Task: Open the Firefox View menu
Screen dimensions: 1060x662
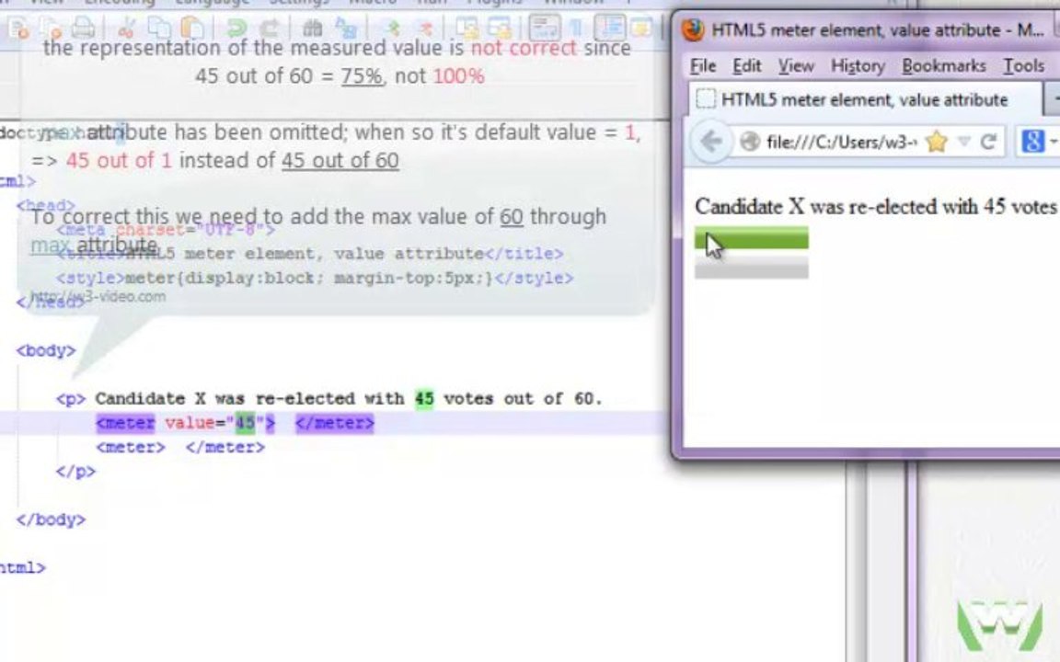Action: coord(796,65)
